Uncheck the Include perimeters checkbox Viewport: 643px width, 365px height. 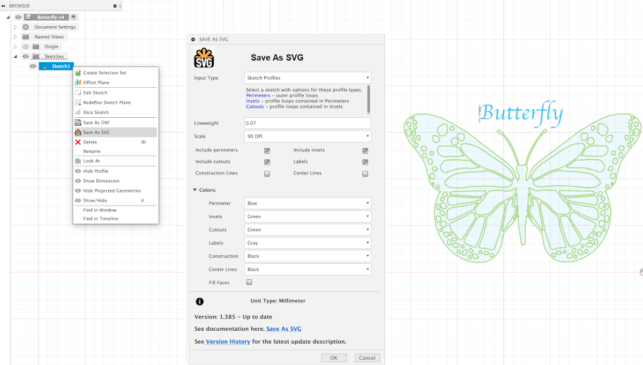point(267,150)
